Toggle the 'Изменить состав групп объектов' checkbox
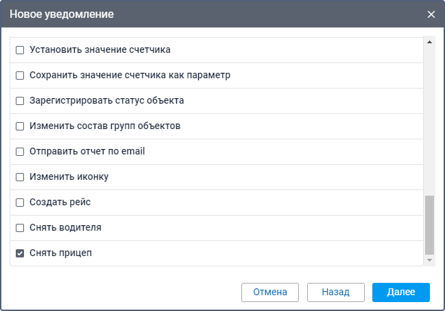 point(20,126)
